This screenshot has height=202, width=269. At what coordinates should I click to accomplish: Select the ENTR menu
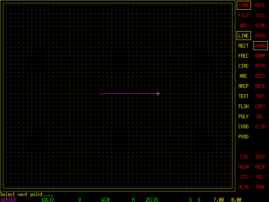[x=260, y=35]
